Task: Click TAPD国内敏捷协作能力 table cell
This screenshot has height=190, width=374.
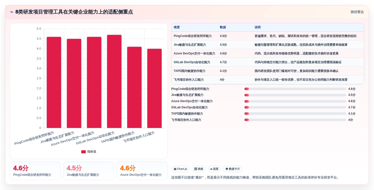Action: coord(189,71)
